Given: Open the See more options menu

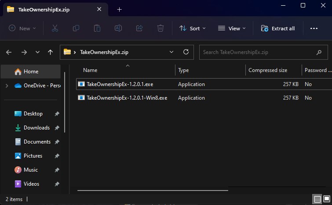Looking at the screenshot, I should click(x=314, y=28).
